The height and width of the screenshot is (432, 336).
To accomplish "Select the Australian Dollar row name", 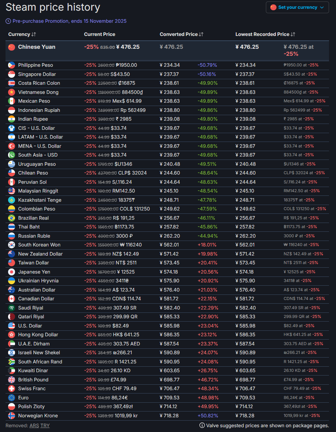I will click(x=37, y=290).
